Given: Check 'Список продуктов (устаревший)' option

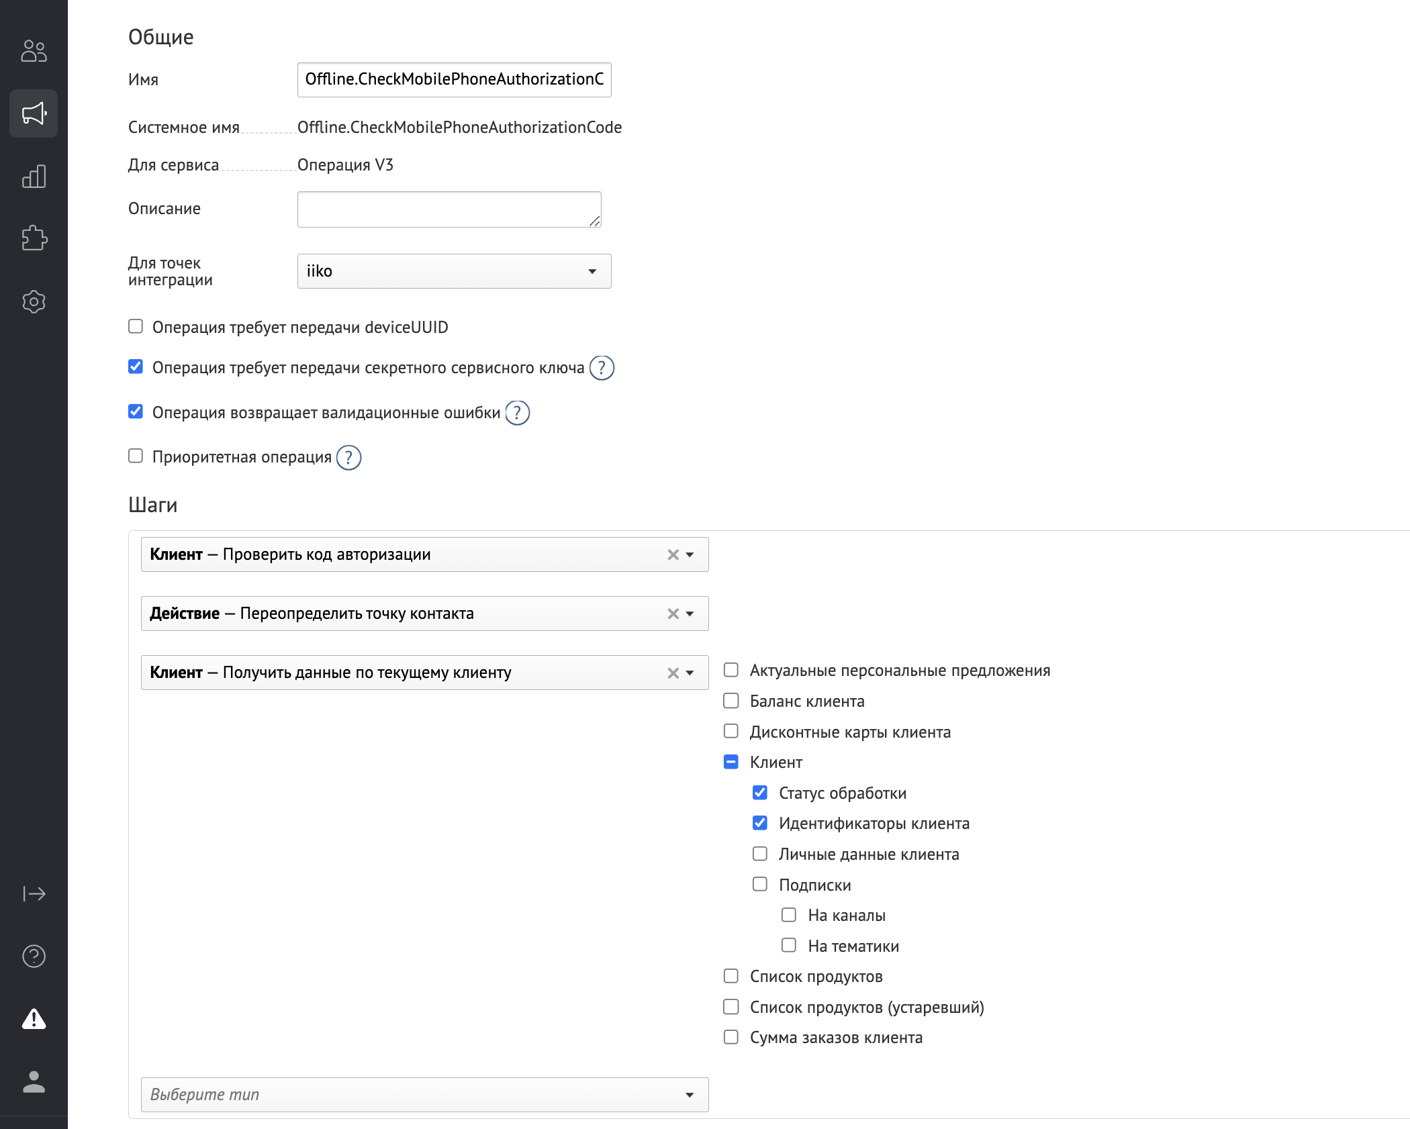Looking at the screenshot, I should [731, 1007].
